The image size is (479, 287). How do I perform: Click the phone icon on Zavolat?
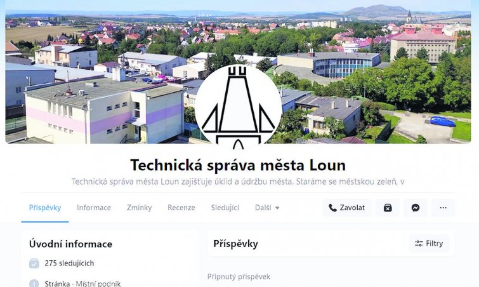[332, 208]
